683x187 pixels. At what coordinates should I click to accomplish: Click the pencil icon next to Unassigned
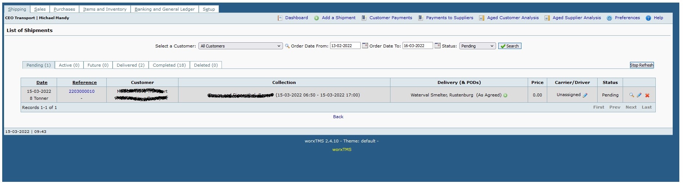click(x=585, y=95)
